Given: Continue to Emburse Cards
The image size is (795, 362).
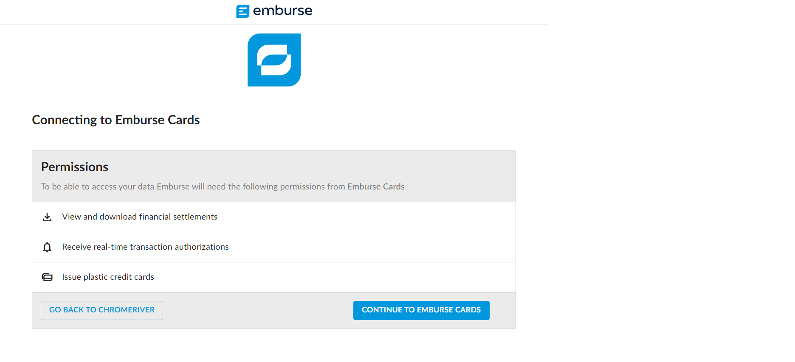Looking at the screenshot, I should tap(421, 310).
